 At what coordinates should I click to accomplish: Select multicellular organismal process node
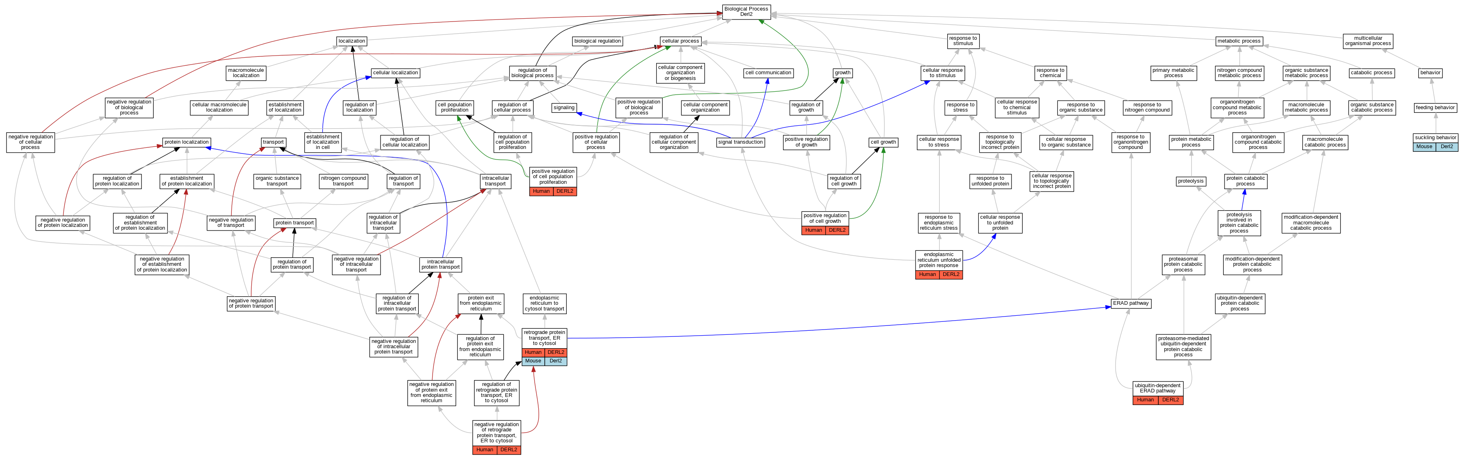1368,41
